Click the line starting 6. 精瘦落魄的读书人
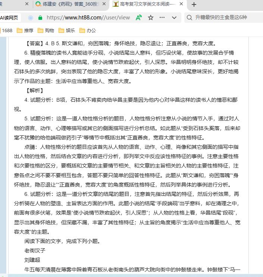This screenshot has width=263, height=277. coord(129,53)
